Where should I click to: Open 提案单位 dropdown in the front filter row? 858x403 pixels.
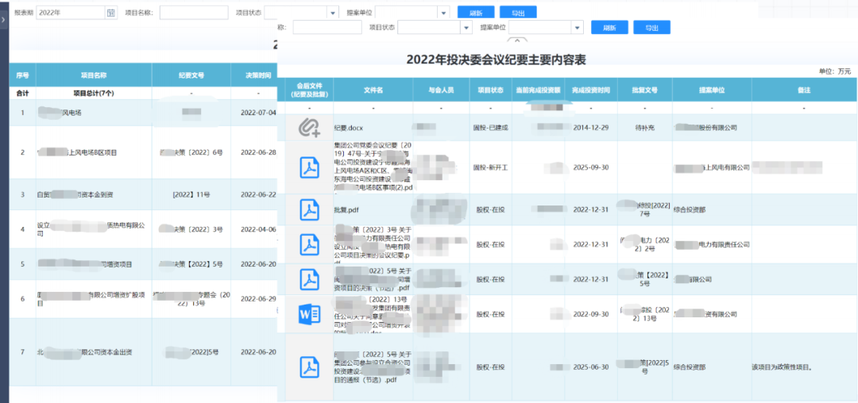578,27
